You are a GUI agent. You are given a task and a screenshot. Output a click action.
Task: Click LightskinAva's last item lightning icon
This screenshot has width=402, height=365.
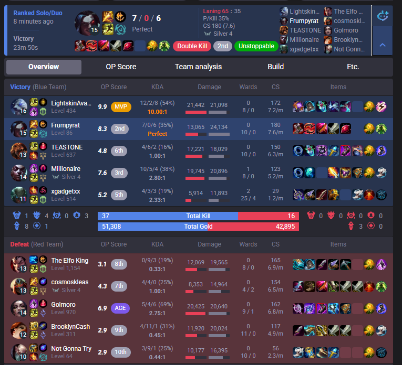(381, 107)
